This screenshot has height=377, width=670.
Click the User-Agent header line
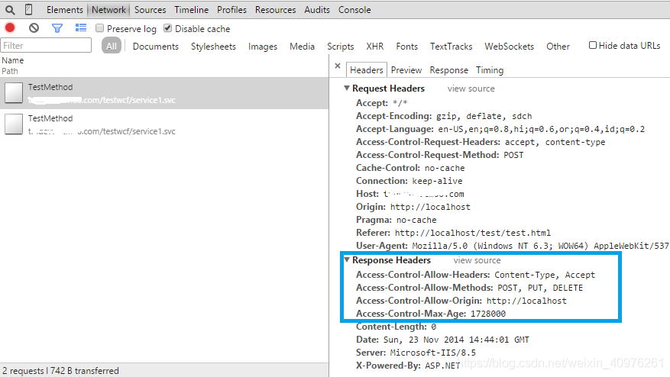click(x=513, y=246)
